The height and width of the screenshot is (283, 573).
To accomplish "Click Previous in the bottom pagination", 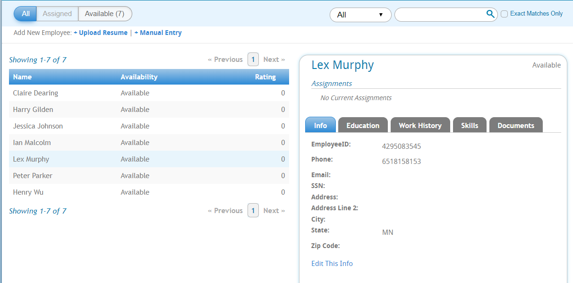I will (225, 211).
